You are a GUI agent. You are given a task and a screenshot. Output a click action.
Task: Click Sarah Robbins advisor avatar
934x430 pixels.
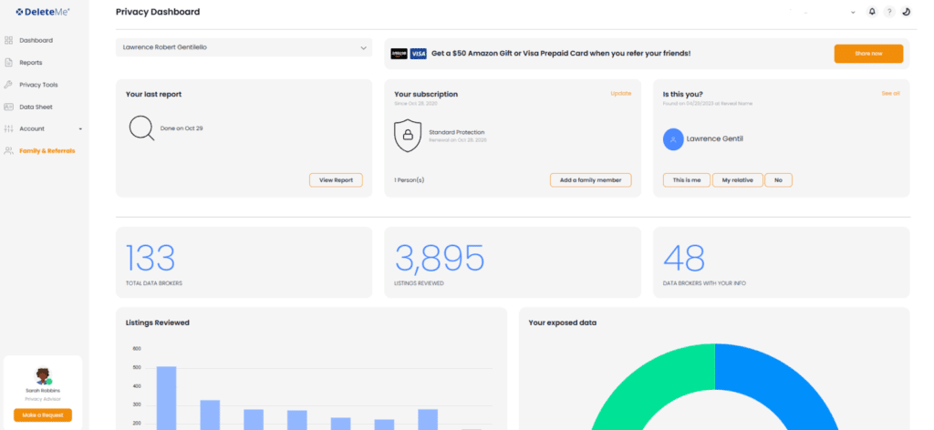coord(42,376)
